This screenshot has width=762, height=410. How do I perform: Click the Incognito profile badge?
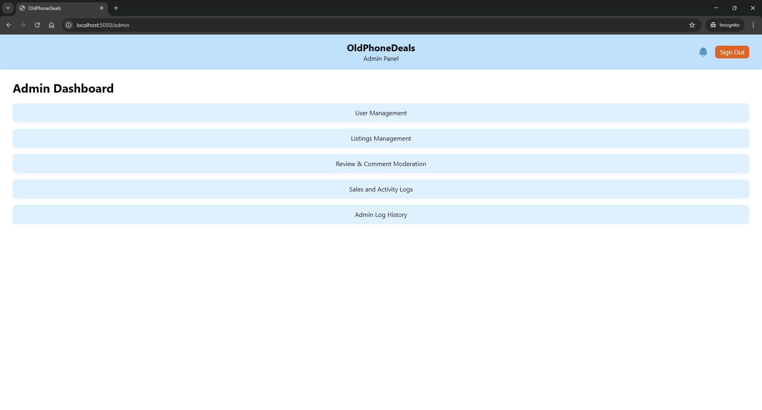724,25
